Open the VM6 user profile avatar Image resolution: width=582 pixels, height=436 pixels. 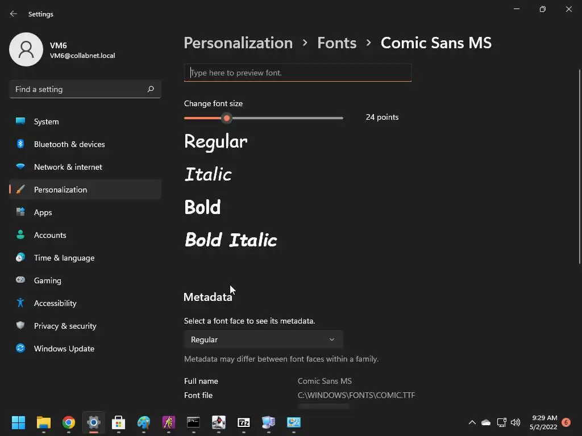(26, 49)
